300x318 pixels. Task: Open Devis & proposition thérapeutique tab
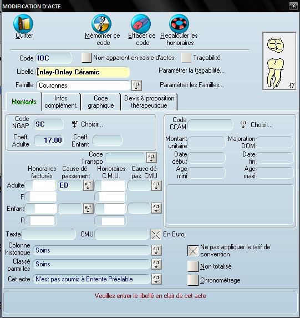(x=149, y=102)
